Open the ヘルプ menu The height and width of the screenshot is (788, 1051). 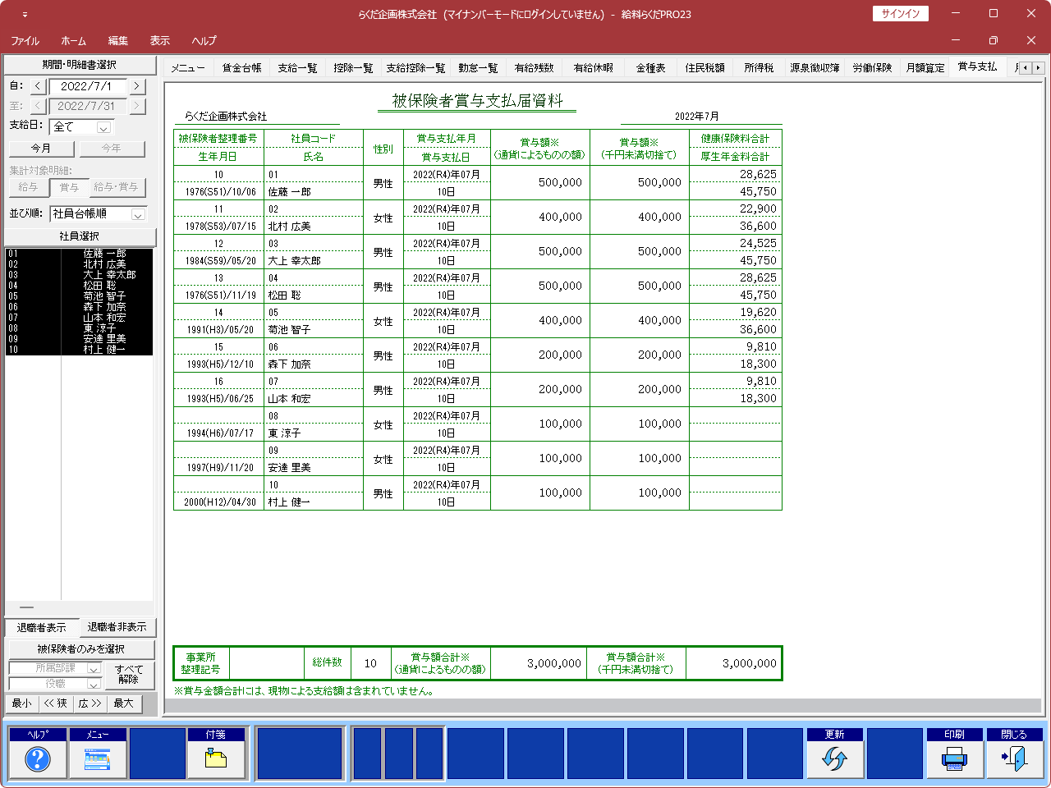204,40
